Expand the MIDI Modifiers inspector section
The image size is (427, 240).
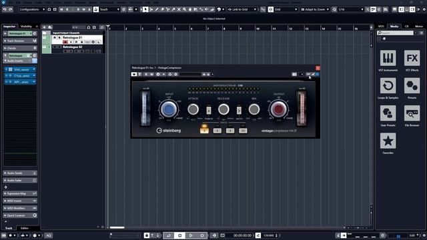[20, 208]
